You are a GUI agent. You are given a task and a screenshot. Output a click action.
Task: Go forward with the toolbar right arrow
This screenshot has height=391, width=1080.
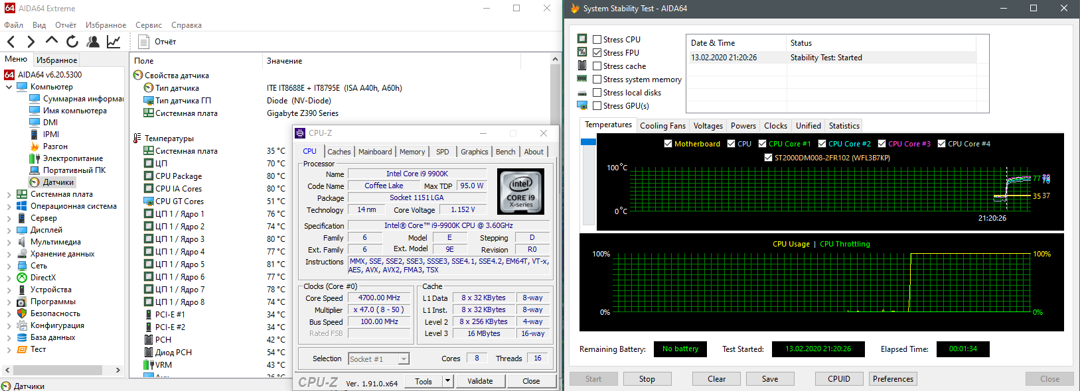pos(31,42)
